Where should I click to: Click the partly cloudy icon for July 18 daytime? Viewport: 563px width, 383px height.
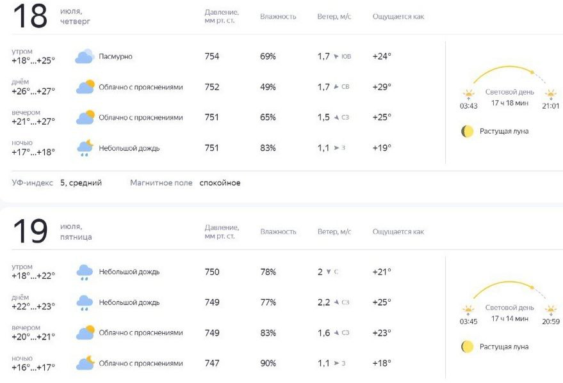point(85,87)
